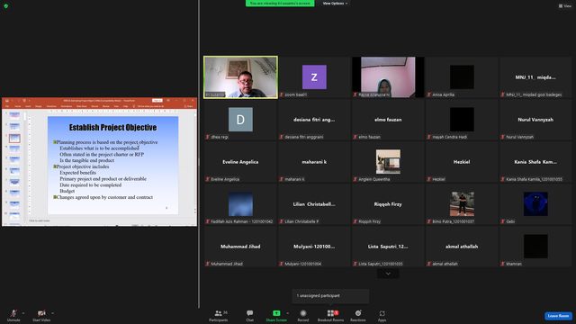This screenshot has width=576, height=324.
Task: Open the Slide Show tab in shared PowerPoint
Action: pyautogui.click(x=82, y=106)
